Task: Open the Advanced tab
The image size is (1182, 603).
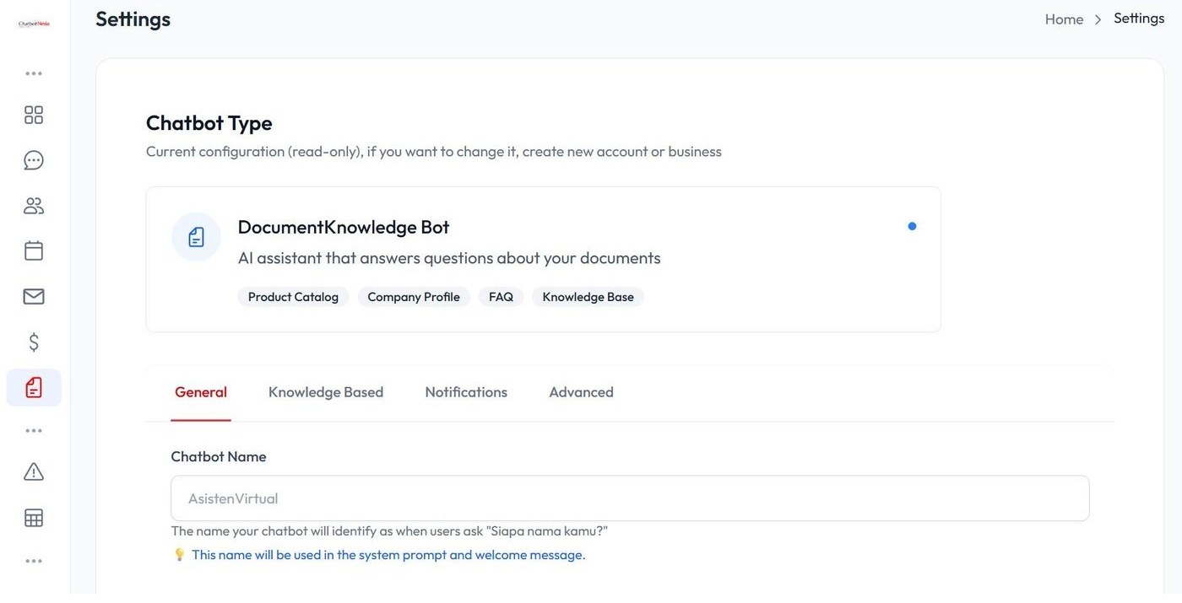Action: coord(581,392)
